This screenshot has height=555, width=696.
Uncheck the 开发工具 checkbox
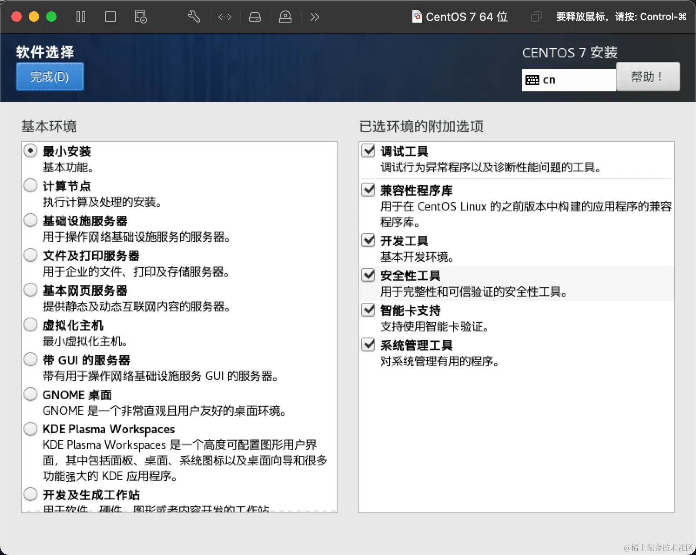[368, 240]
